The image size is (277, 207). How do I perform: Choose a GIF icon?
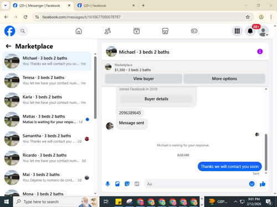click(x=137, y=184)
